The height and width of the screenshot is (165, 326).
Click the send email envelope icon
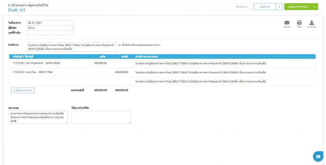[287, 23]
